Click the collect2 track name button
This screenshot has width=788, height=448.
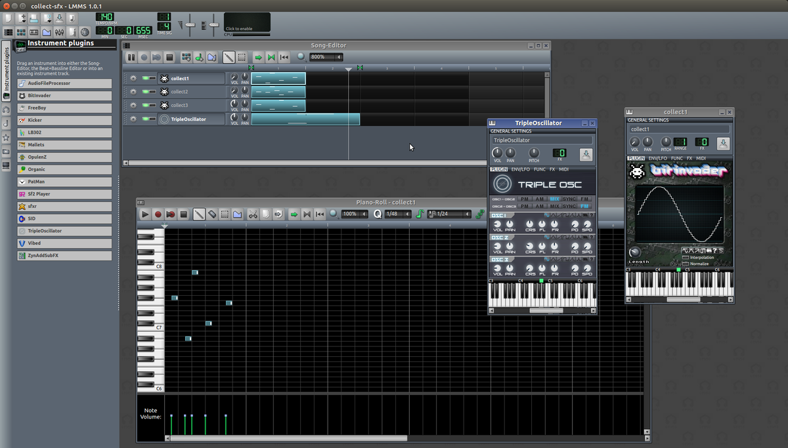point(191,92)
